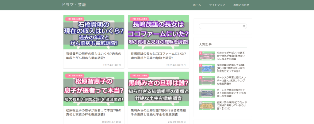314x124 pixels.
Task: Open the サイトマップ menu item
Action: pos(217,5)
